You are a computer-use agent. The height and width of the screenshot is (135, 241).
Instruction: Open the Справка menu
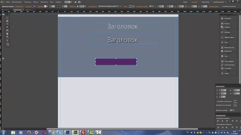[x=58, y=2]
